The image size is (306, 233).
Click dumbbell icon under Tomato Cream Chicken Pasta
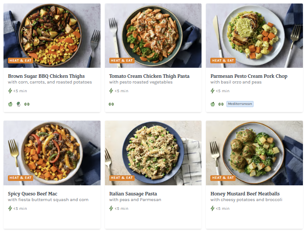(x=111, y=104)
